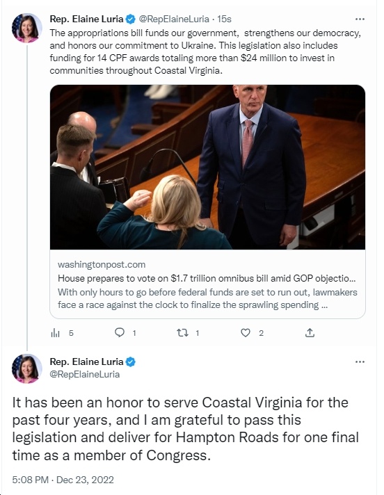
Task: Open profile avatar on the bottom tweet
Action: point(27,368)
